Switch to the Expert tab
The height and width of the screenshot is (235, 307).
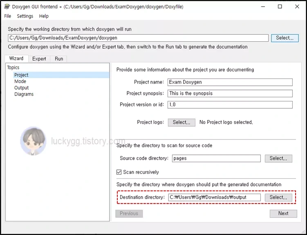[x=39, y=59]
